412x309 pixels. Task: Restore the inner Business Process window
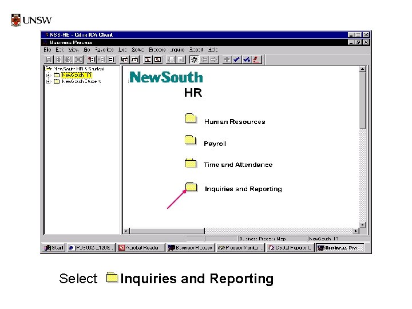[x=358, y=42]
